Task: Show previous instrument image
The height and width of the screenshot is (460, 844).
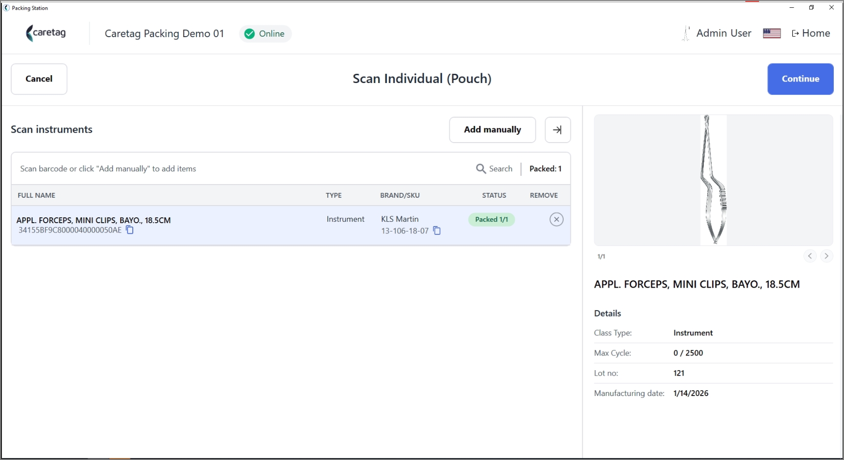Action: (810, 256)
